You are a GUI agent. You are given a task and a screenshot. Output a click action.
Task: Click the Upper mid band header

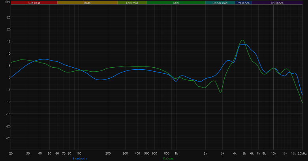click(220, 3)
